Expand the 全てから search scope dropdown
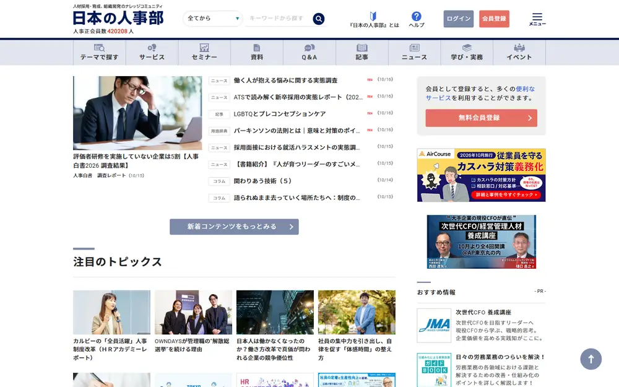The width and height of the screenshot is (619, 387). coord(212,19)
